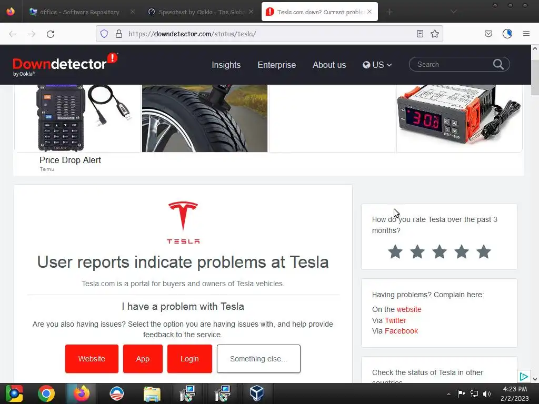Open the tracking protection shield icon
This screenshot has height=404, width=539.
104,34
